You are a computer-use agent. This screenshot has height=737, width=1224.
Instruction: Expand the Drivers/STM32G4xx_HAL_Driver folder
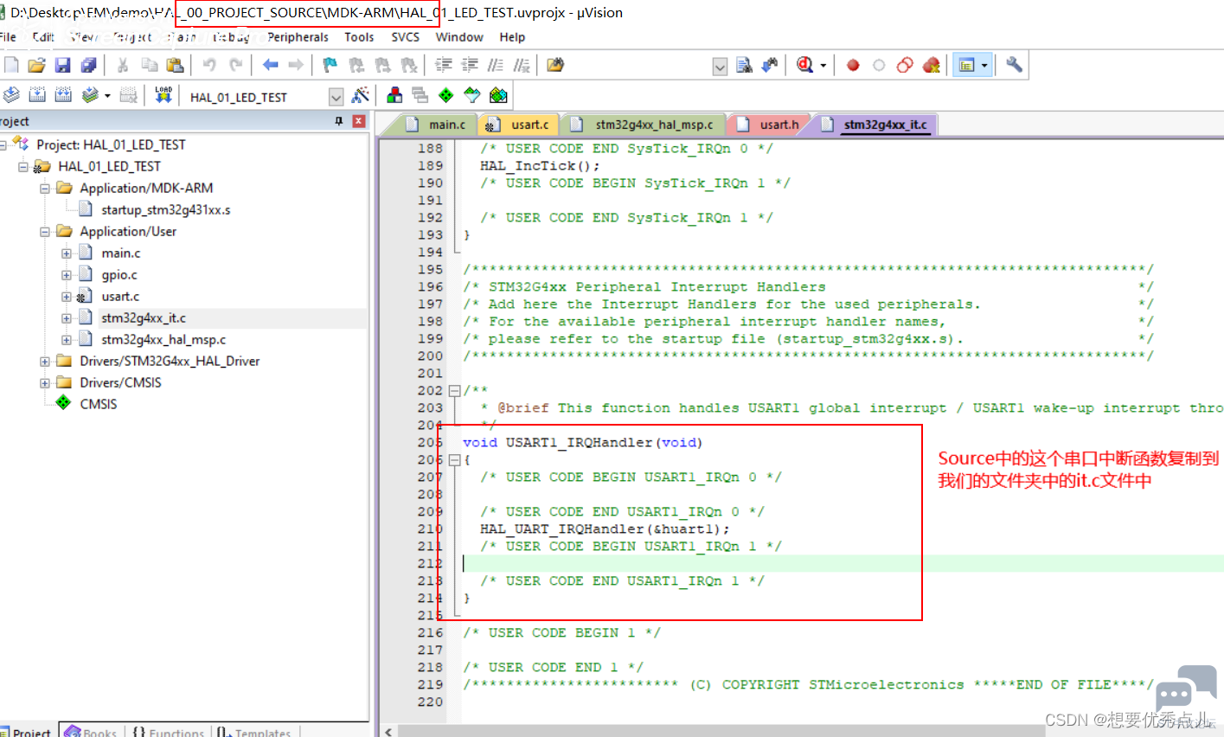(x=44, y=362)
